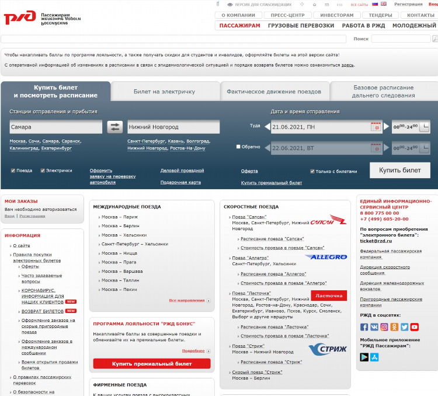The height and width of the screenshot is (396, 438).
Task: Click the Allegro train logo
Action: (x=326, y=257)
